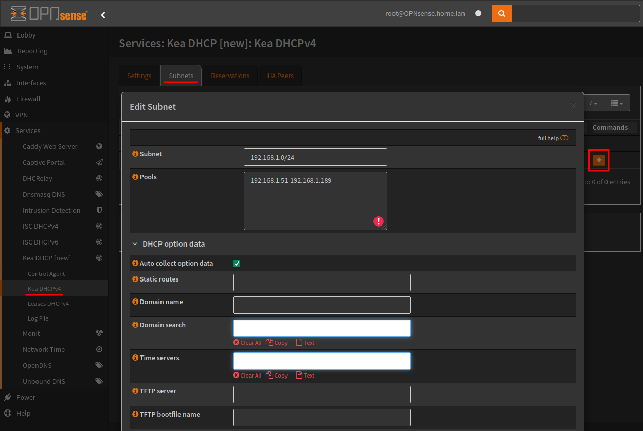
Task: Open the column selection dropdown
Action: (616, 103)
